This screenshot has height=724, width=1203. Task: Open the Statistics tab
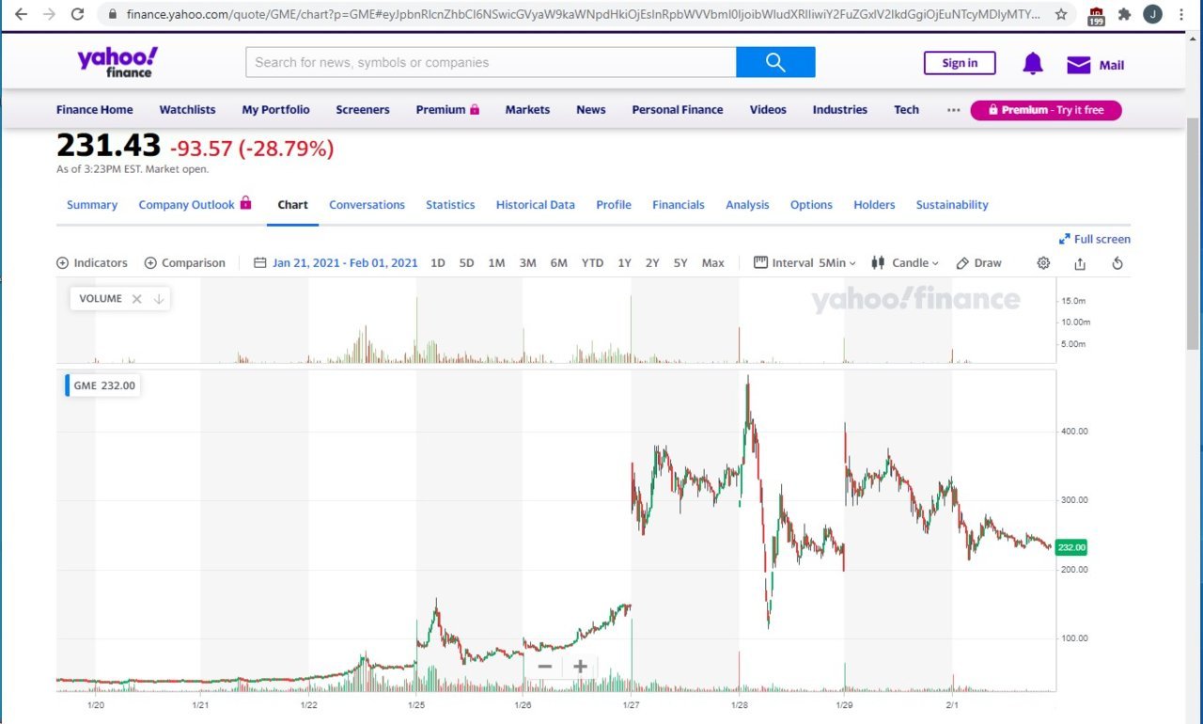(450, 205)
